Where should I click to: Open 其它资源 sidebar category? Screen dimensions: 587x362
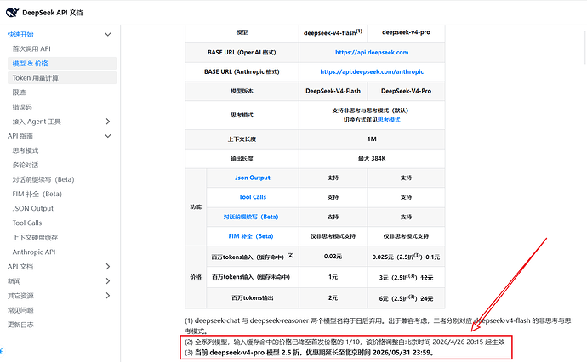point(20,296)
